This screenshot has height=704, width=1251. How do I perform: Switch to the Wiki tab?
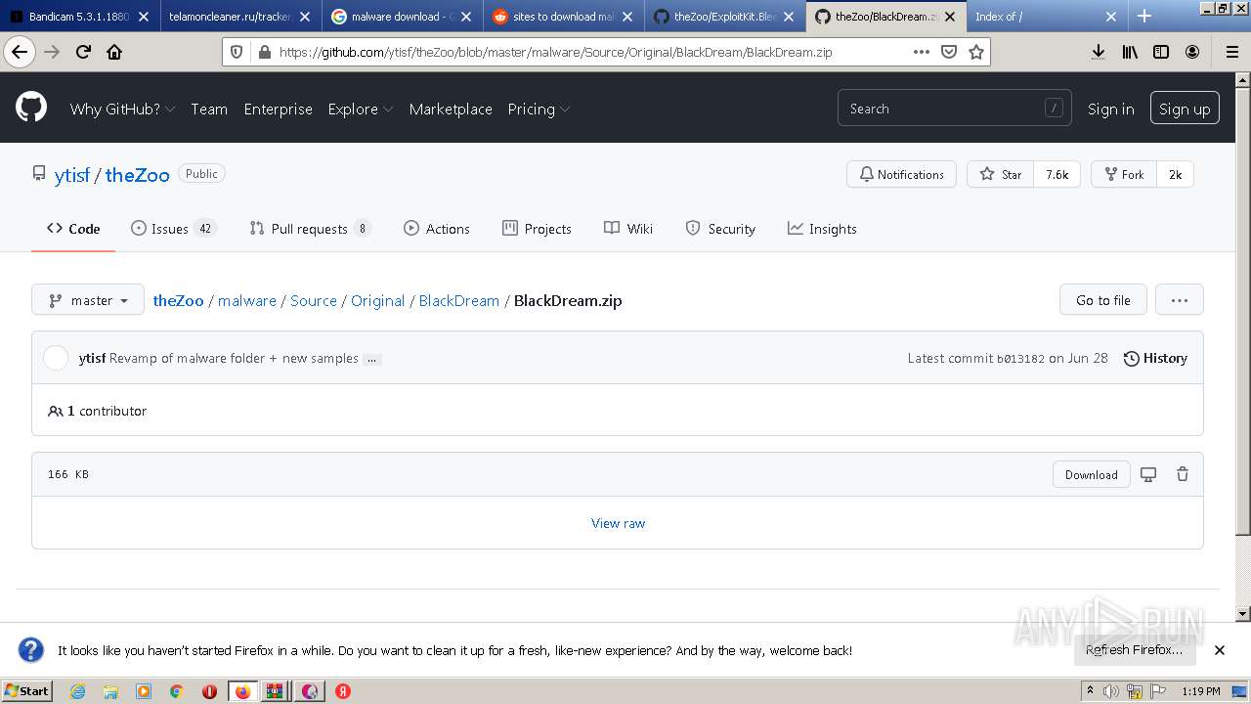click(x=628, y=229)
